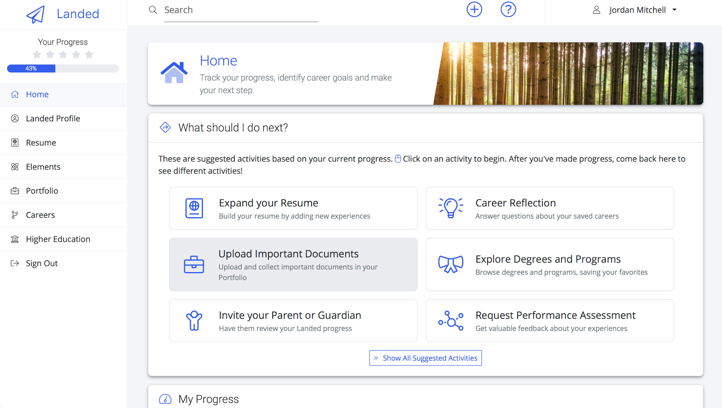Viewport: 722px width, 408px height.
Task: Click the fifth progress star
Action: 89,55
